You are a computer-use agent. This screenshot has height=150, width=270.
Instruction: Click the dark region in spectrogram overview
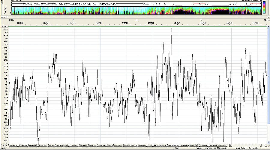[x=183, y=12]
